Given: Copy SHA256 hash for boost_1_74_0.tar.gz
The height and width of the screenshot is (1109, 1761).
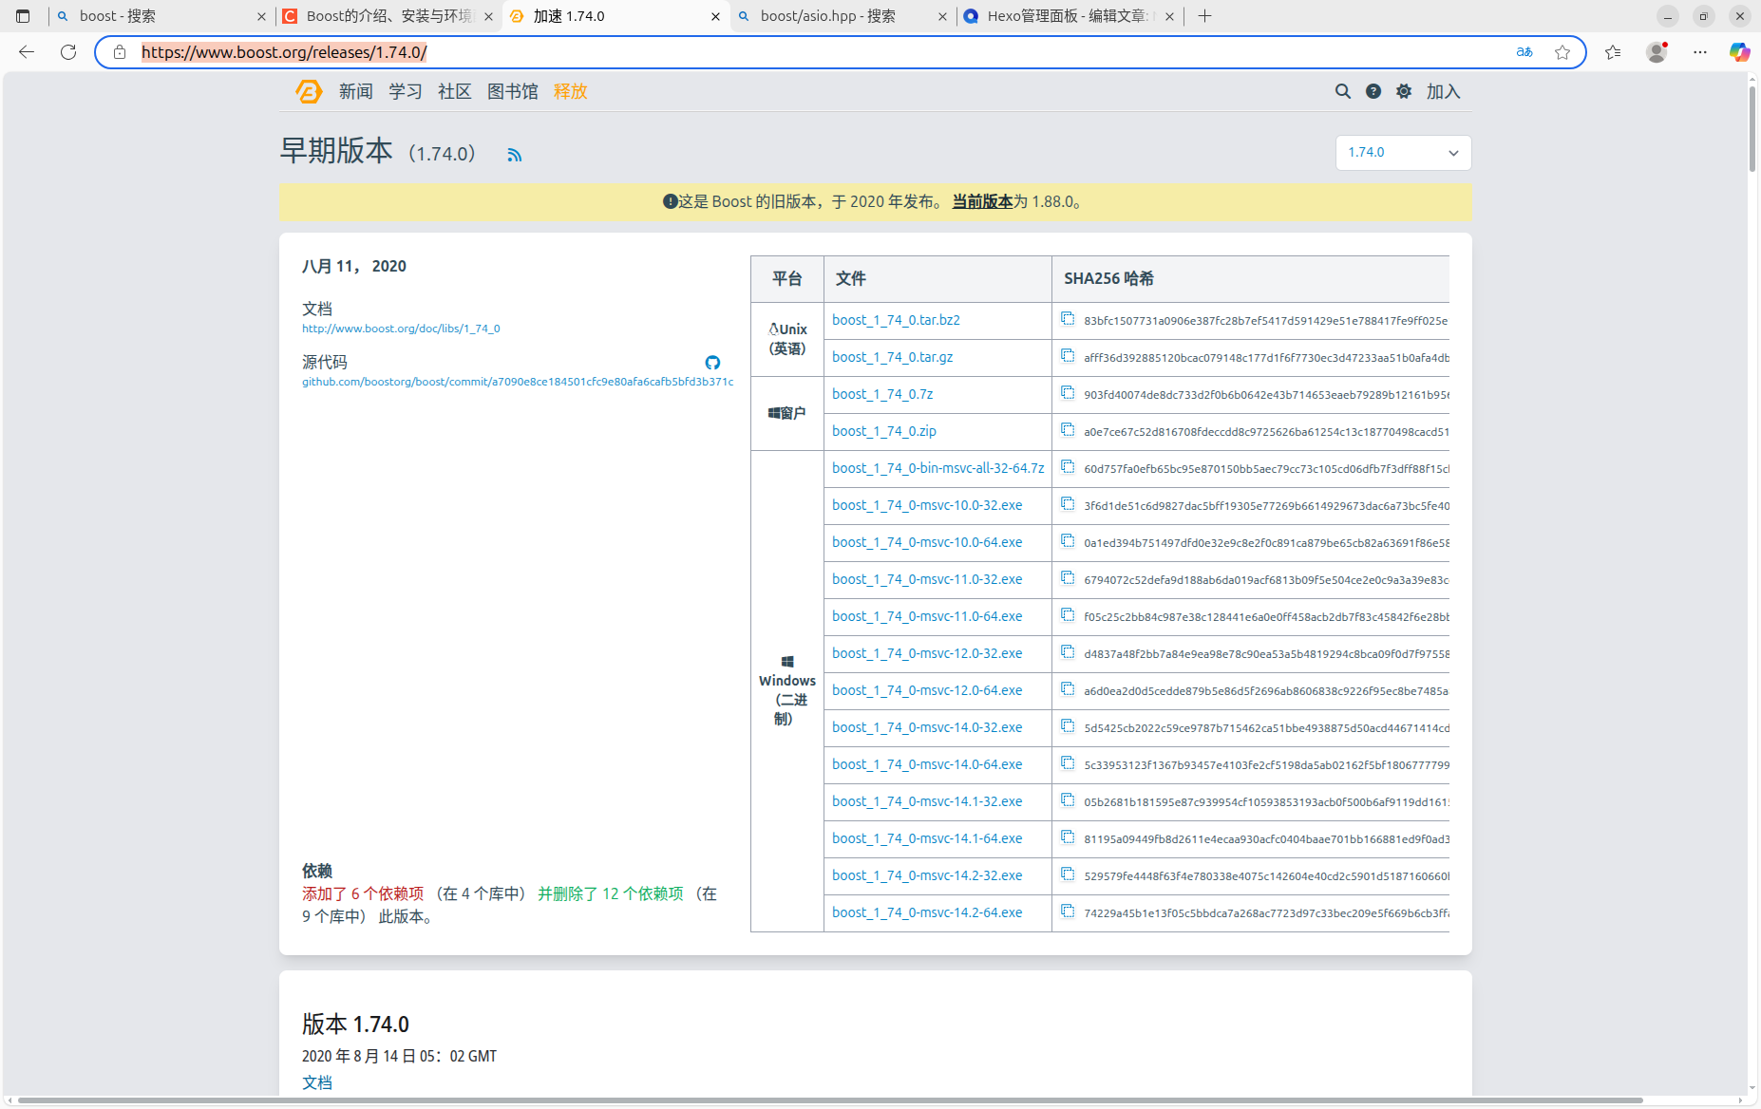Looking at the screenshot, I should [x=1068, y=356].
